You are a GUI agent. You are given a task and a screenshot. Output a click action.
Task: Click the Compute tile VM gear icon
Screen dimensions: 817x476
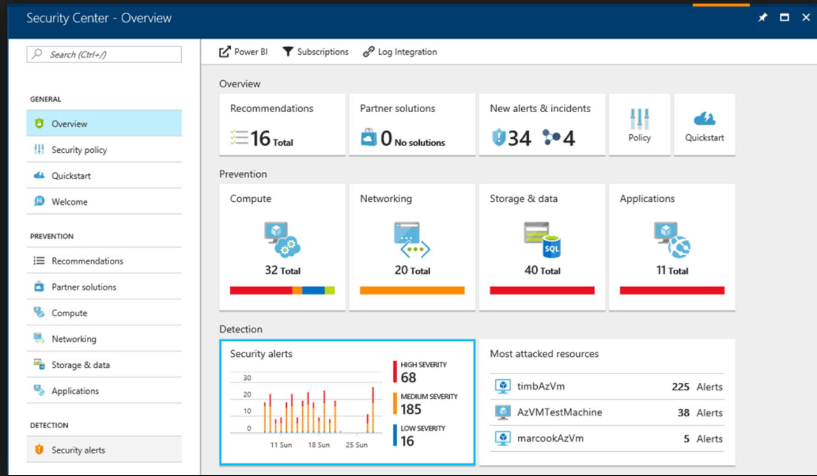(x=282, y=239)
